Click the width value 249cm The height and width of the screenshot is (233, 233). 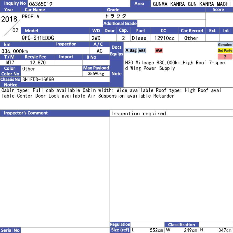pyautogui.click(x=190, y=230)
